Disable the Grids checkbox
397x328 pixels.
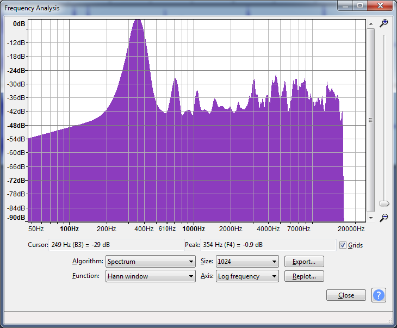click(x=343, y=245)
